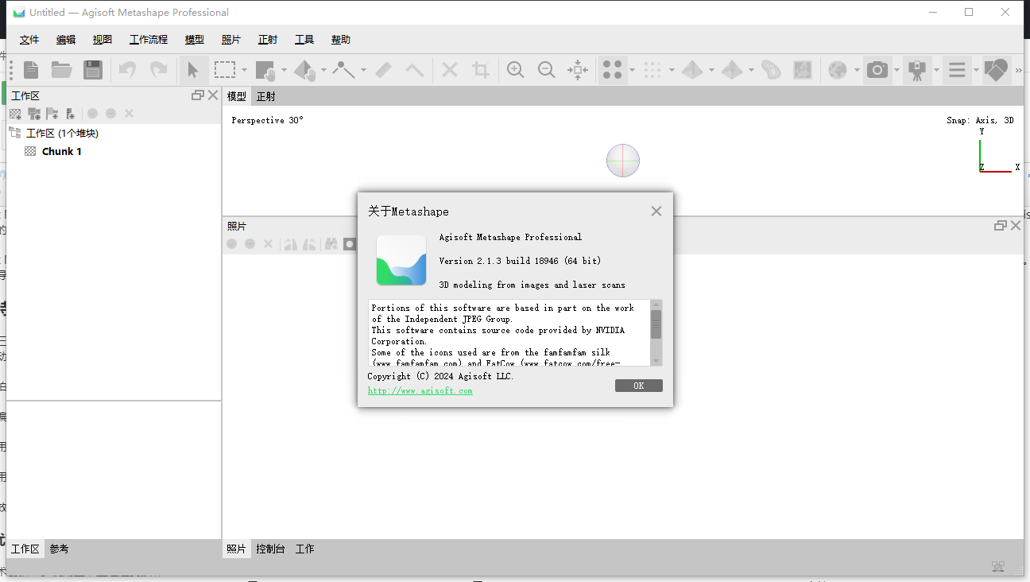This screenshot has width=1030, height=582.
Task: Open a project with the folder icon
Action: (62, 70)
